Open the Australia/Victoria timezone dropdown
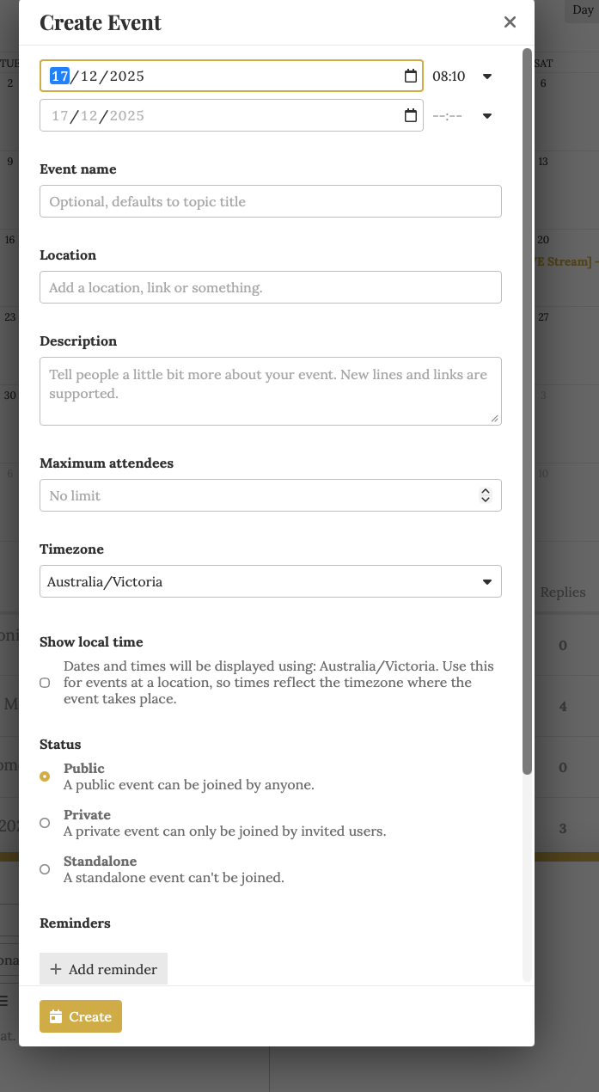 tap(270, 581)
